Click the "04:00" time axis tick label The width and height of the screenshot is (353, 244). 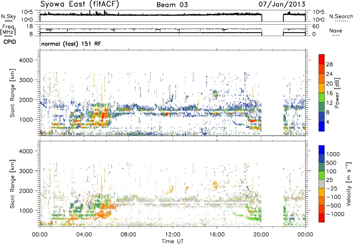[x=84, y=235]
